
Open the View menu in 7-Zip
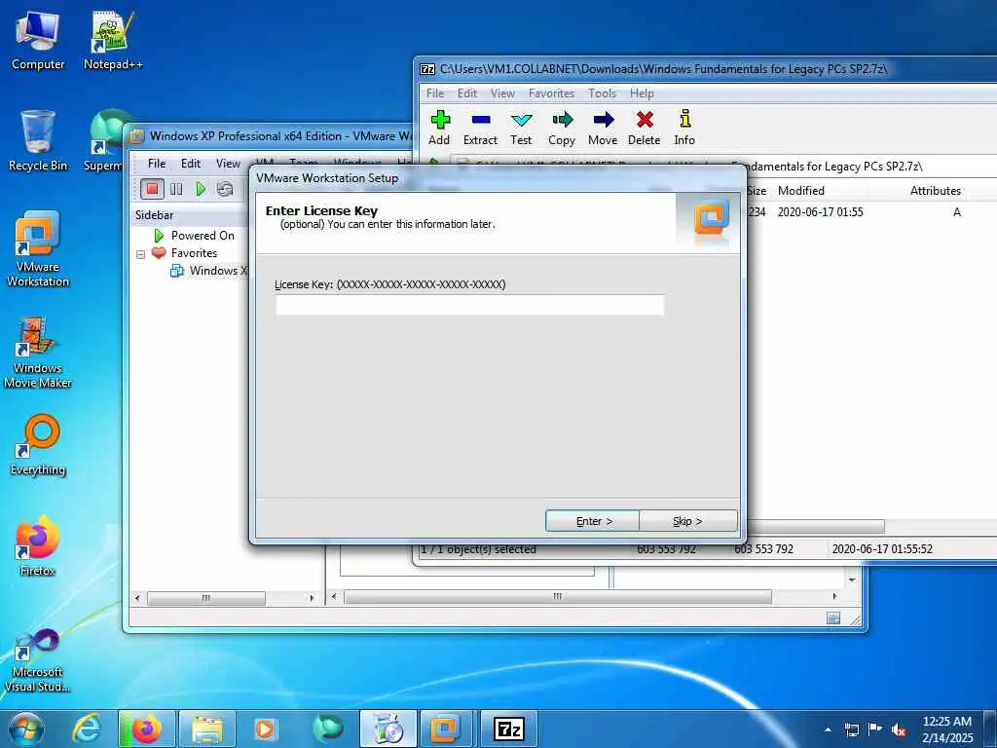tap(502, 93)
